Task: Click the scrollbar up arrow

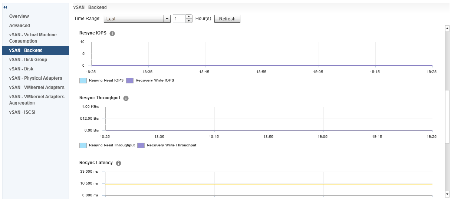Action: click(447, 28)
